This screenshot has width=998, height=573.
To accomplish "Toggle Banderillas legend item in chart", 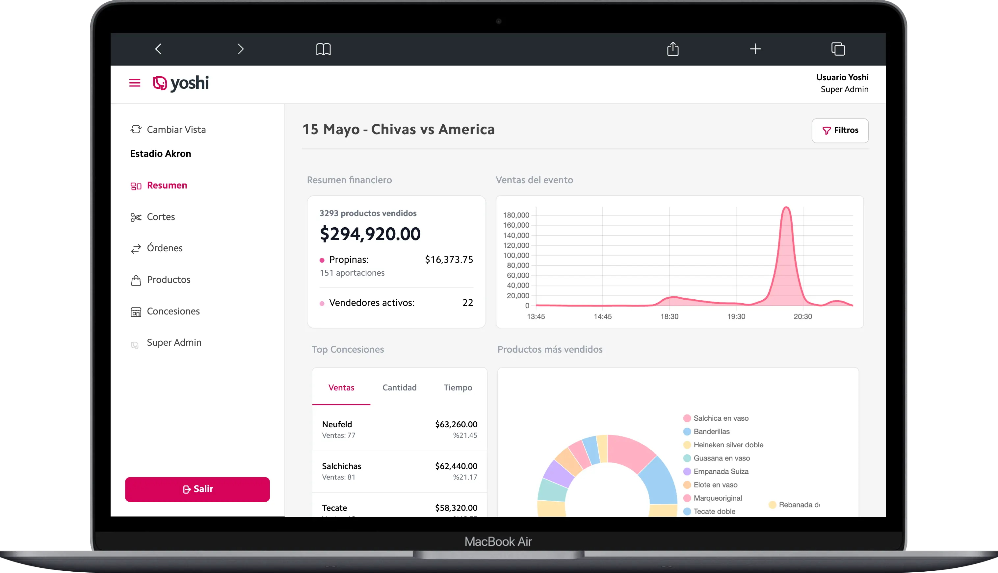I will pos(711,432).
